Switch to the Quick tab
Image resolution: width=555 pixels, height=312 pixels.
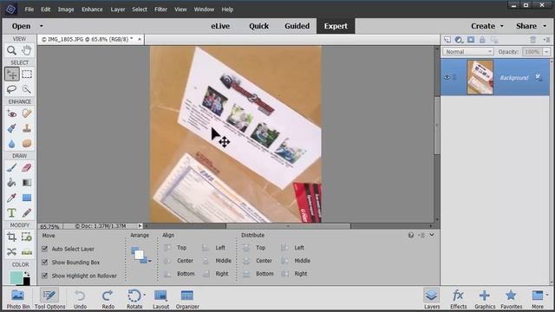click(x=258, y=26)
